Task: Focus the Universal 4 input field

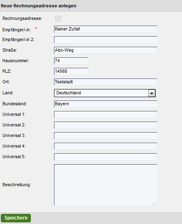Action: click(x=106, y=146)
